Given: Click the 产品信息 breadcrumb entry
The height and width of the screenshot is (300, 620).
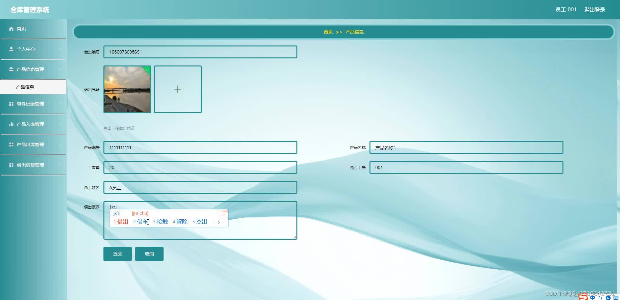Looking at the screenshot, I should pyautogui.click(x=354, y=32).
